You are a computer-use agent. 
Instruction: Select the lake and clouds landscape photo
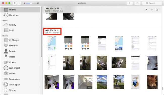tap(102, 82)
